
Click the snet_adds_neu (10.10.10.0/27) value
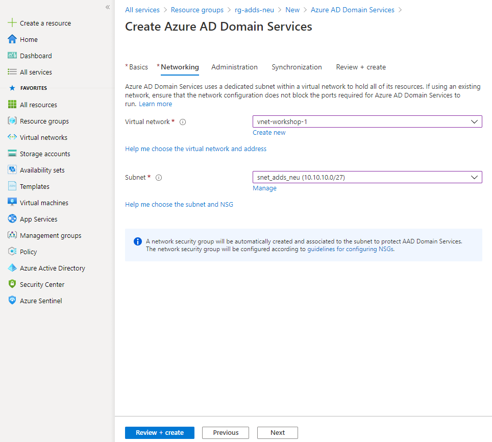point(301,178)
